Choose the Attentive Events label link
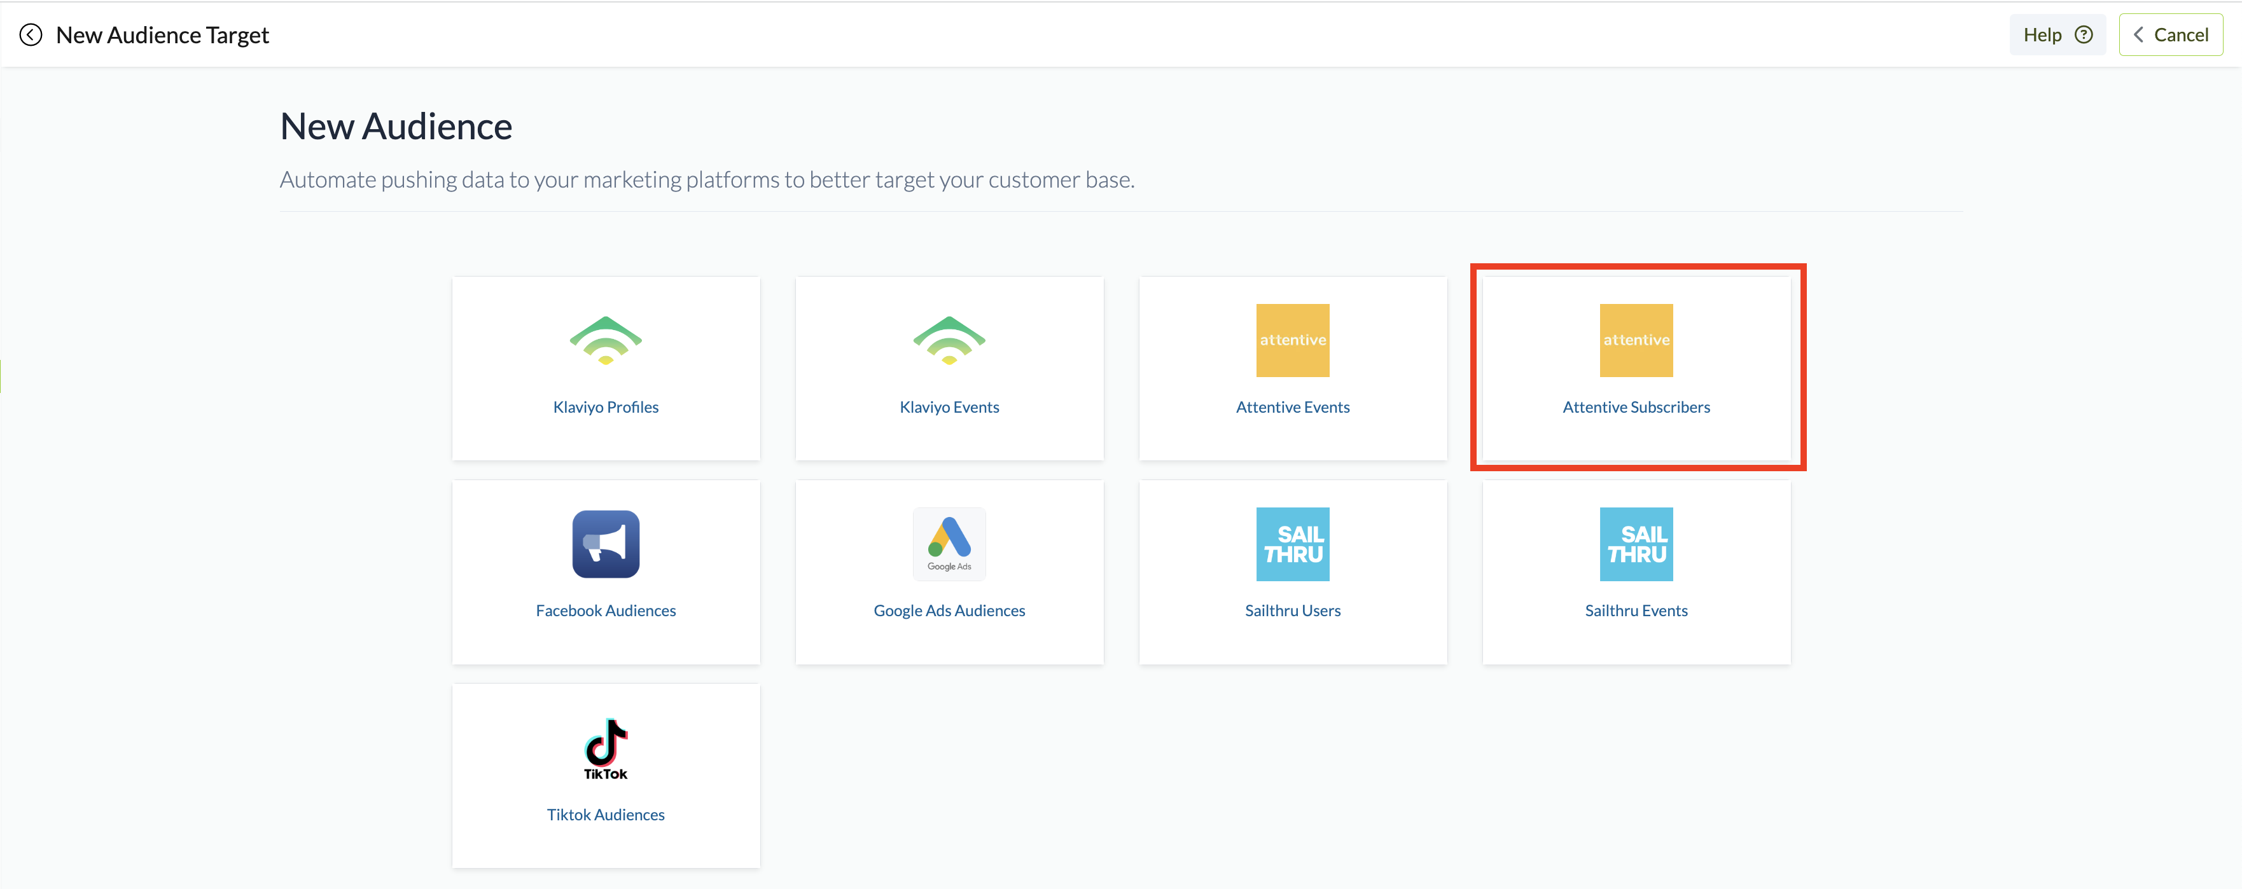The height and width of the screenshot is (889, 2242). click(1292, 407)
